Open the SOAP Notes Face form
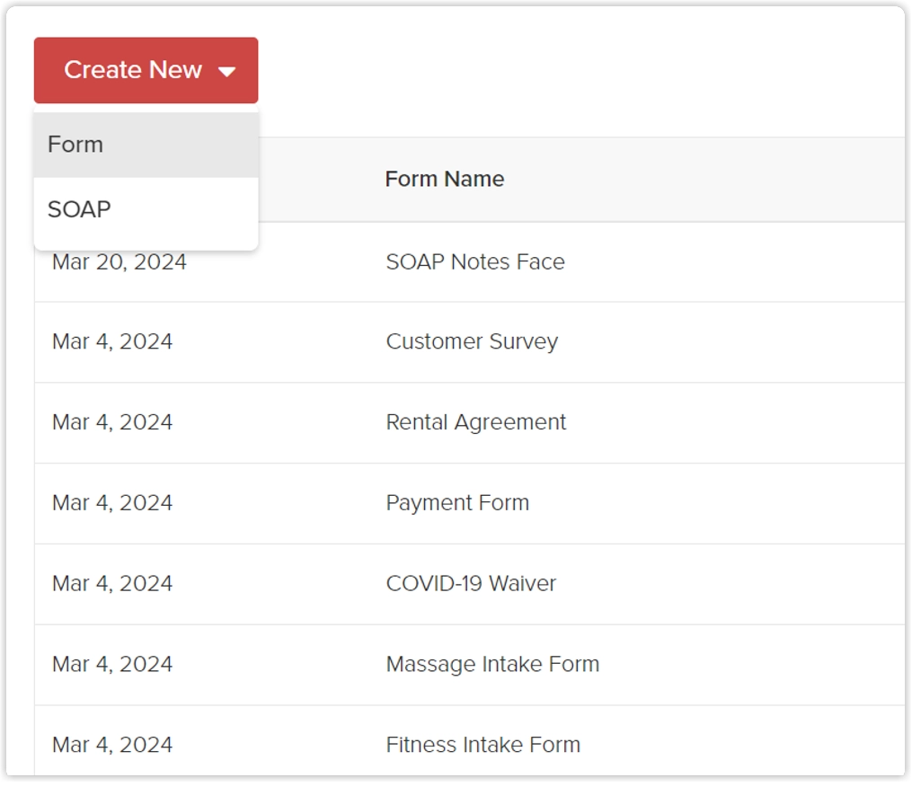This screenshot has width=912, height=787. click(x=474, y=261)
